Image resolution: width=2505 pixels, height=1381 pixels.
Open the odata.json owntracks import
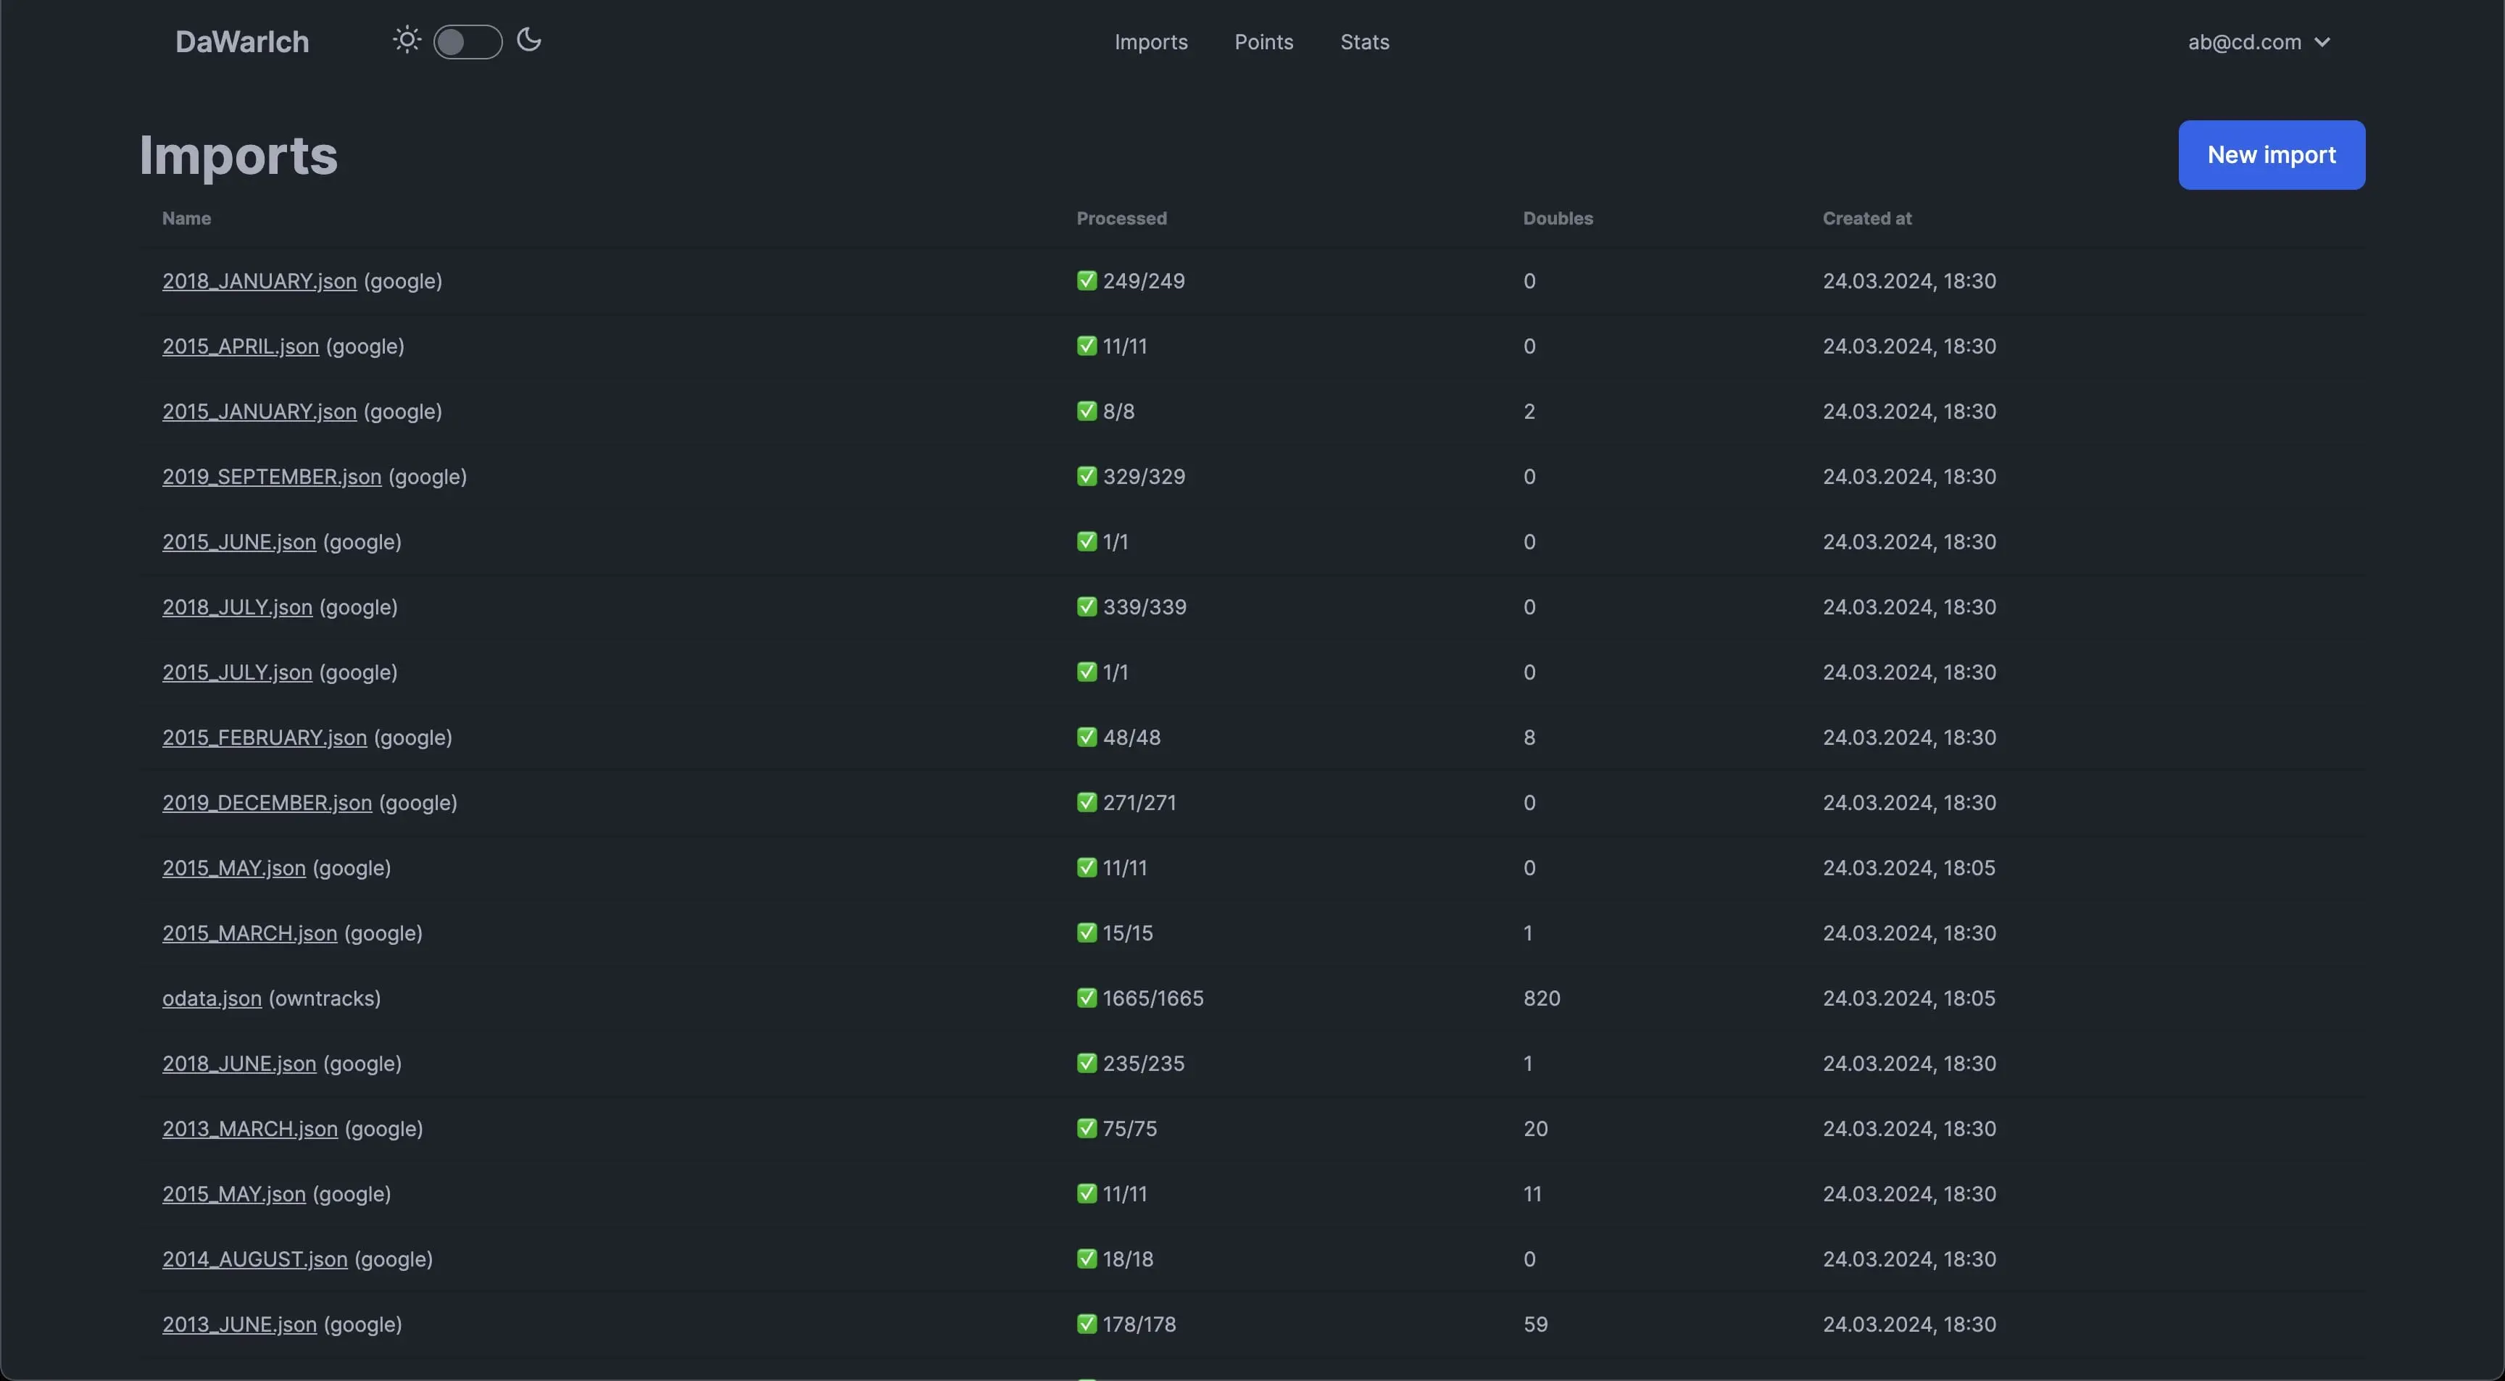coord(211,998)
